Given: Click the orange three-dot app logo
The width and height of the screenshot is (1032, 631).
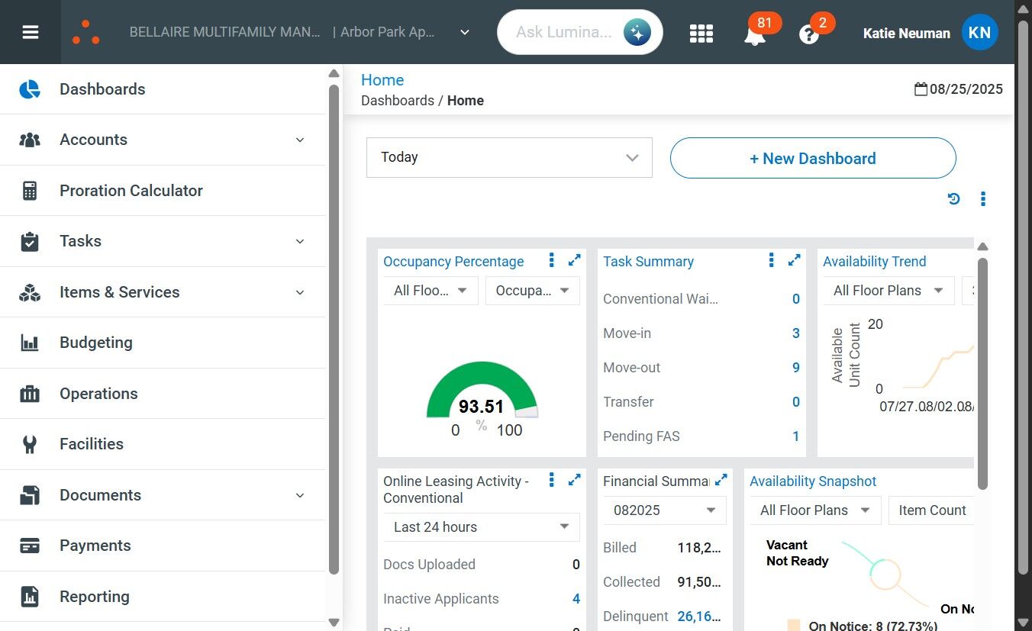Looking at the screenshot, I should click(85, 32).
